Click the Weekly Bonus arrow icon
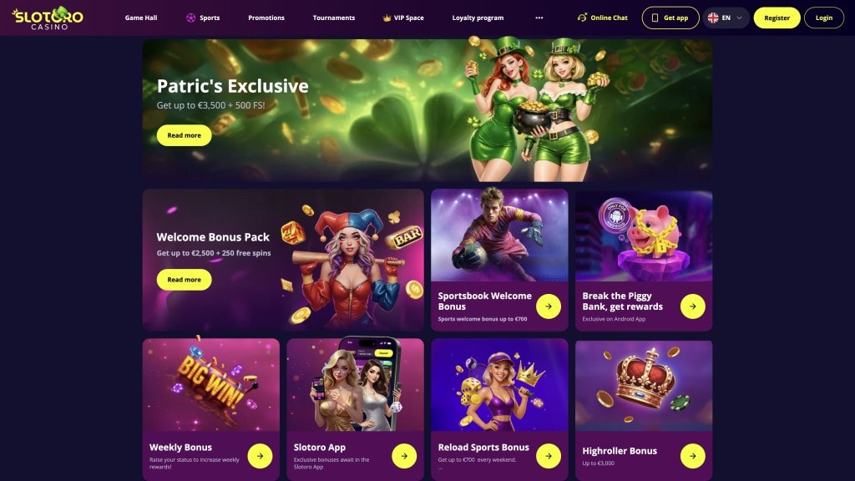Image resolution: width=855 pixels, height=481 pixels. coord(260,456)
